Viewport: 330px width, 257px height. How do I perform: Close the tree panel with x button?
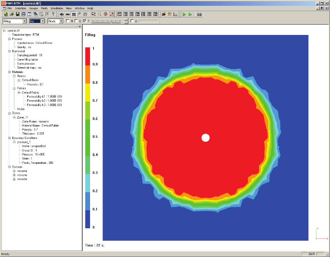click(80, 27)
